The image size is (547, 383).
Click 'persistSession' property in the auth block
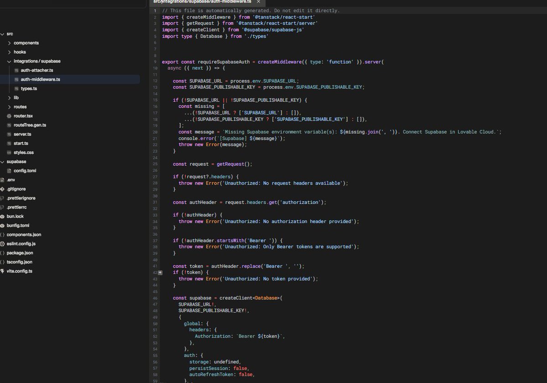pyautogui.click(x=210, y=368)
